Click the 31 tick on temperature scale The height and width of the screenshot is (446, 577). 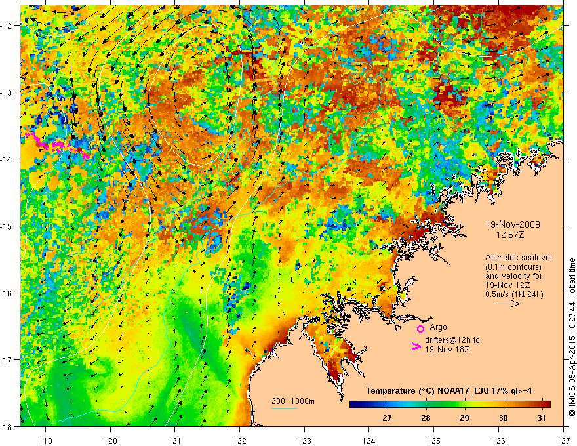coord(541,418)
